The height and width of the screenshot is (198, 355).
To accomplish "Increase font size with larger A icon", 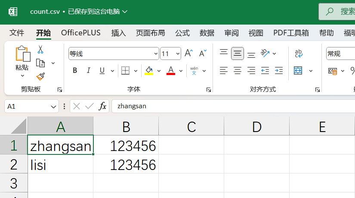I will tap(188, 53).
